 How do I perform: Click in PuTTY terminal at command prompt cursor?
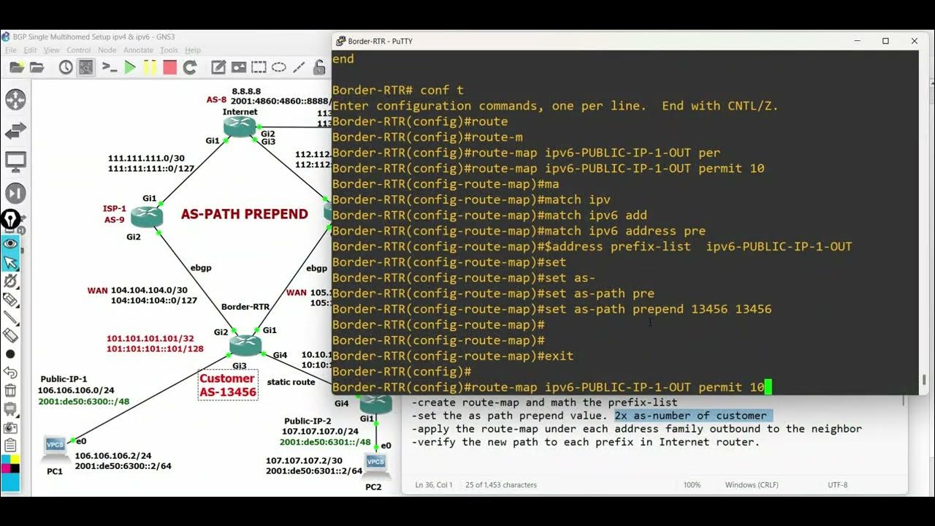click(768, 387)
